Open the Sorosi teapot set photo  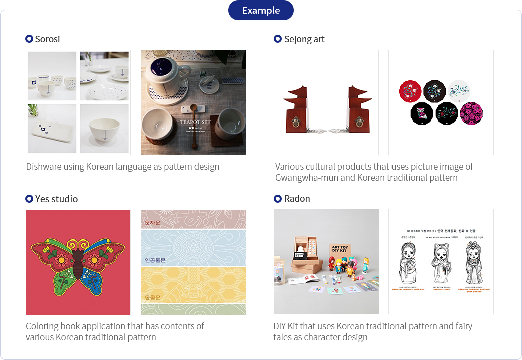click(x=193, y=102)
